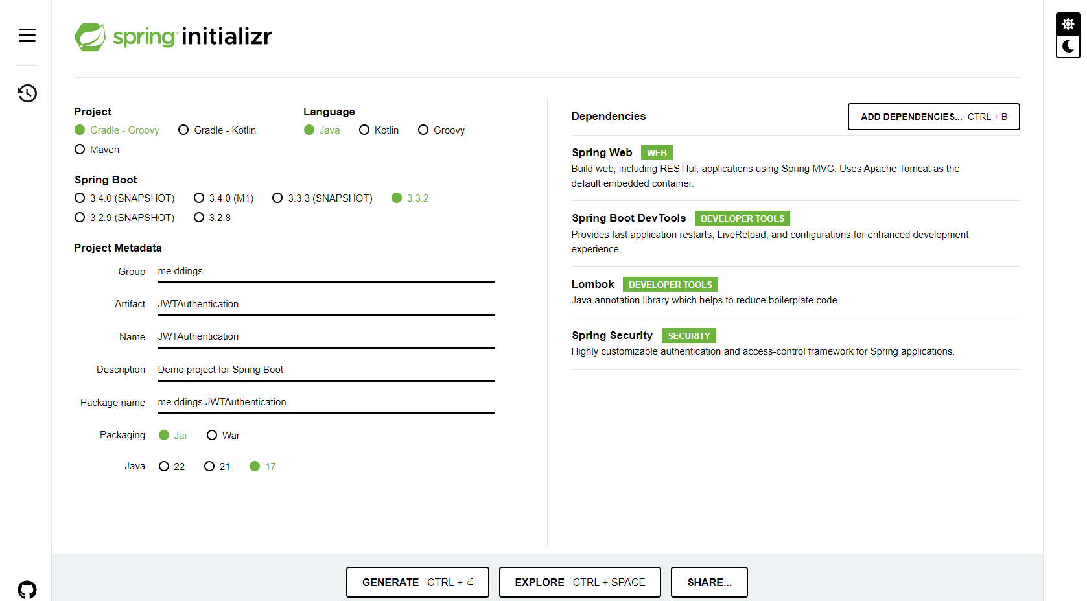1087x601 pixels.
Task: Select Java version 21
Action: click(x=217, y=467)
